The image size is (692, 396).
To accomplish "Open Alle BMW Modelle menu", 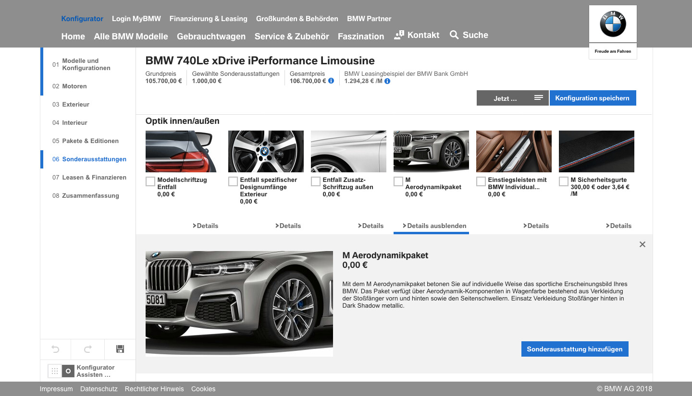I will 131,36.
